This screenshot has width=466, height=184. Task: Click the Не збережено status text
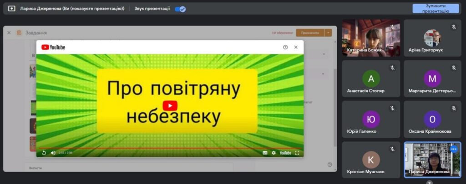click(x=282, y=33)
